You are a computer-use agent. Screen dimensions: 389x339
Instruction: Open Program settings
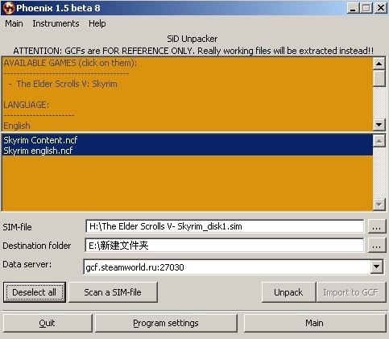click(x=166, y=323)
